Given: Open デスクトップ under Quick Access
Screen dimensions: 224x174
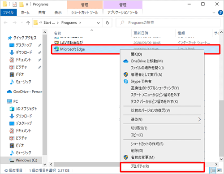Looking at the screenshot, I should [x=21, y=45].
